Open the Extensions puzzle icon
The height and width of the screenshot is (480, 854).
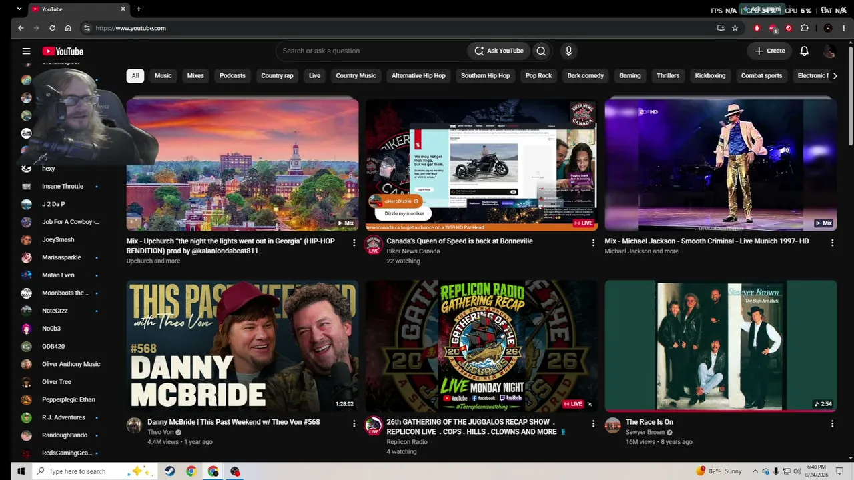pyautogui.click(x=804, y=28)
